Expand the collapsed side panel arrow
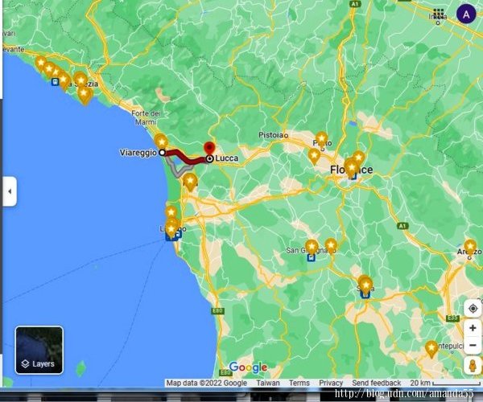This screenshot has width=483, height=402. [10, 192]
